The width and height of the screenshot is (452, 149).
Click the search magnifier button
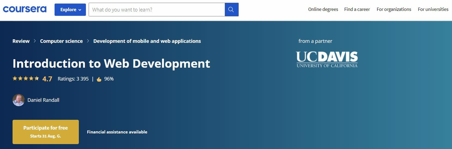click(231, 10)
